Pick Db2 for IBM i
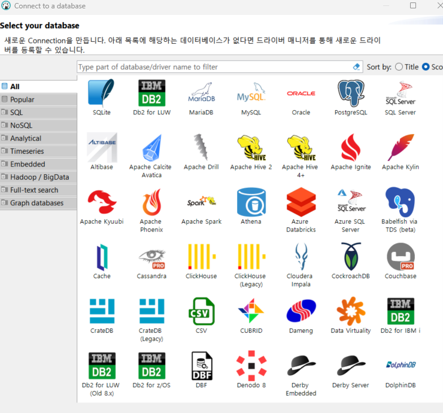This screenshot has width=443, height=413. (x=400, y=311)
